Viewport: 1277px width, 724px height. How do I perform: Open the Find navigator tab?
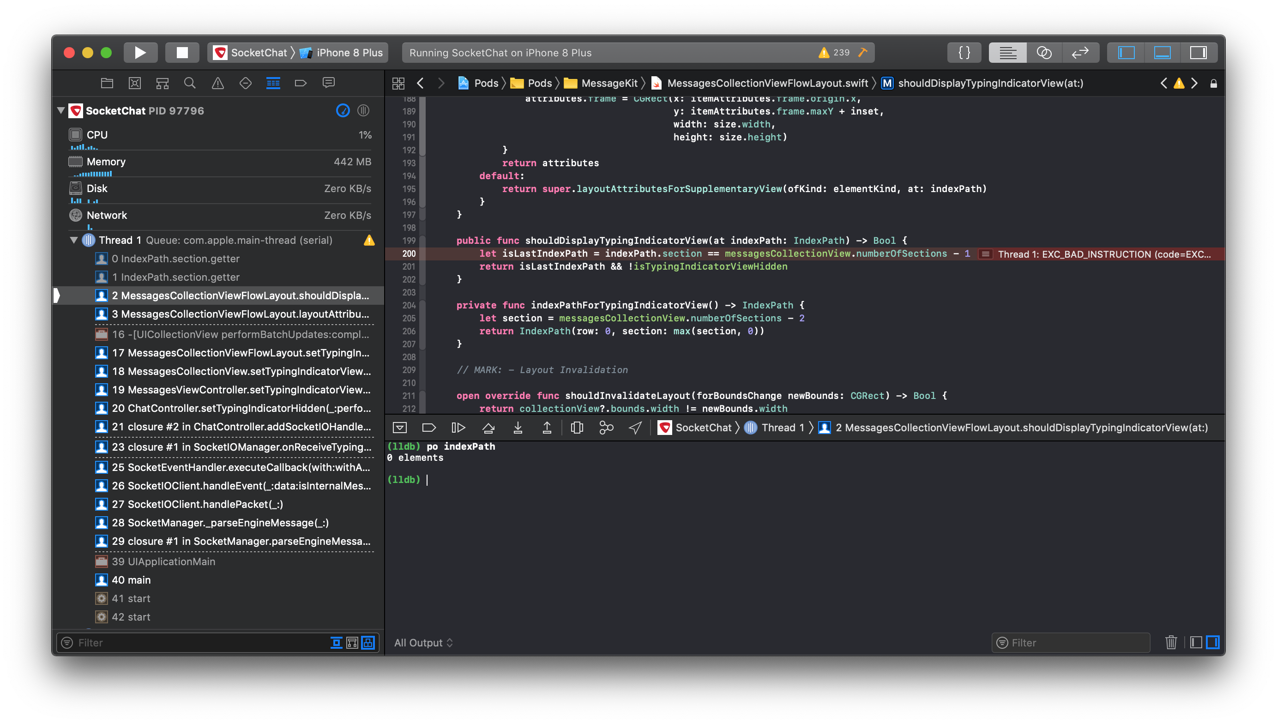(x=190, y=83)
